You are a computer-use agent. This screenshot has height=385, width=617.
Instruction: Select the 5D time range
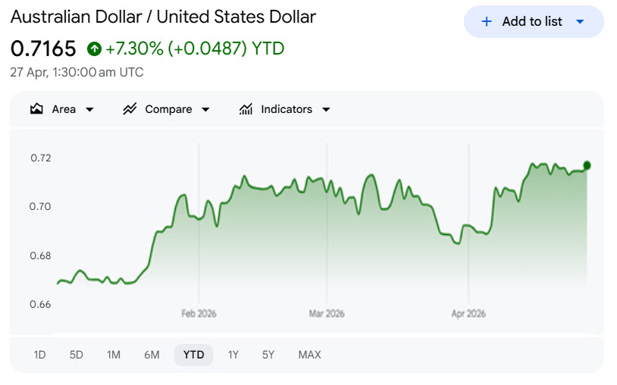[x=76, y=355]
